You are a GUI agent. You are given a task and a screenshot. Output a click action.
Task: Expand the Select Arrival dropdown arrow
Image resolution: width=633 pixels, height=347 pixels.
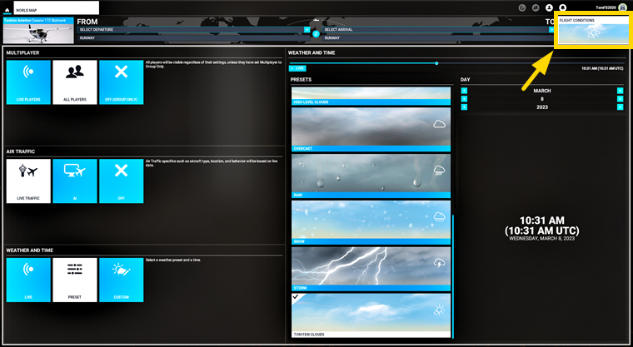click(551, 30)
